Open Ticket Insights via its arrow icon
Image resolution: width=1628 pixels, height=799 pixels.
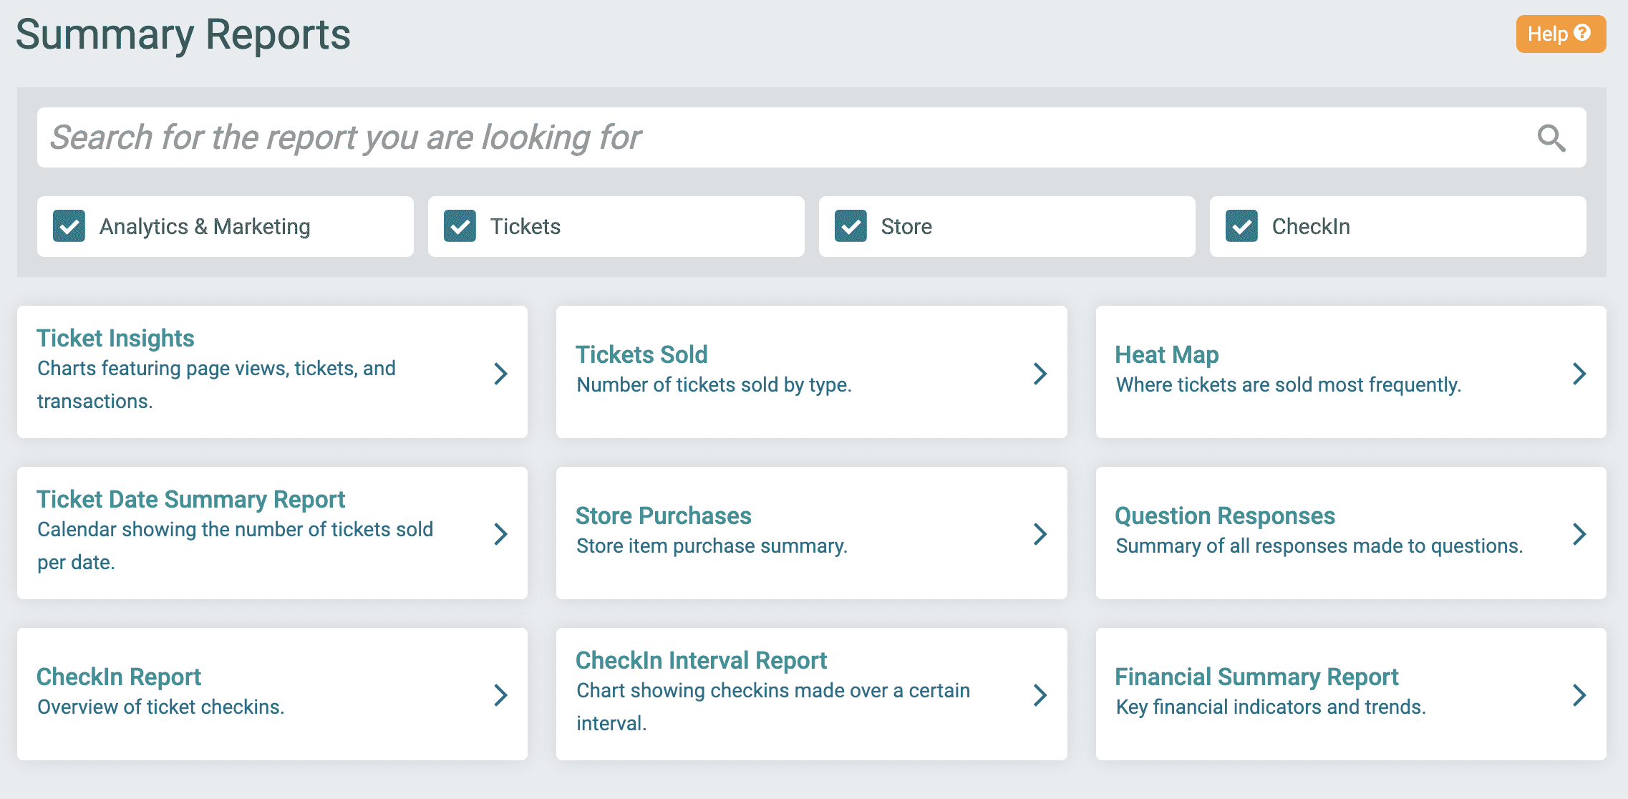(x=501, y=373)
